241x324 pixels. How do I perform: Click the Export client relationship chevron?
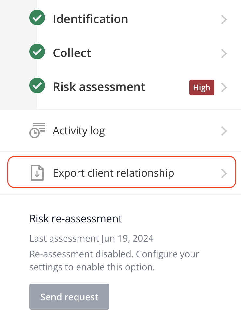(x=224, y=173)
